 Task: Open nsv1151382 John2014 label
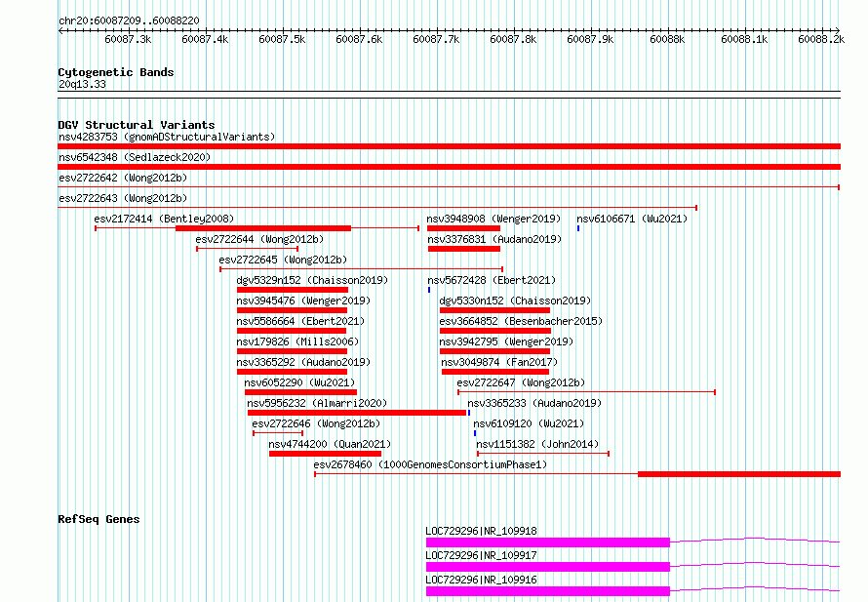tap(537, 444)
